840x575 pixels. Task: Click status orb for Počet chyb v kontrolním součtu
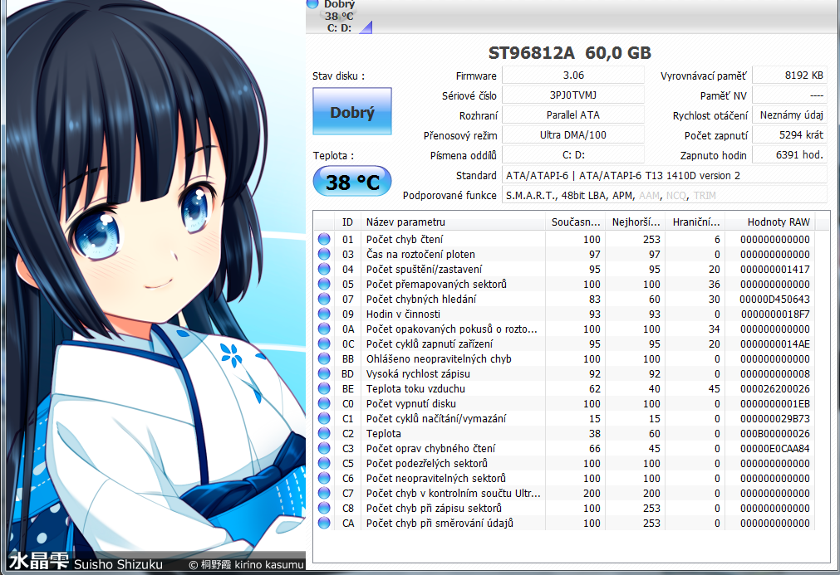point(324,493)
